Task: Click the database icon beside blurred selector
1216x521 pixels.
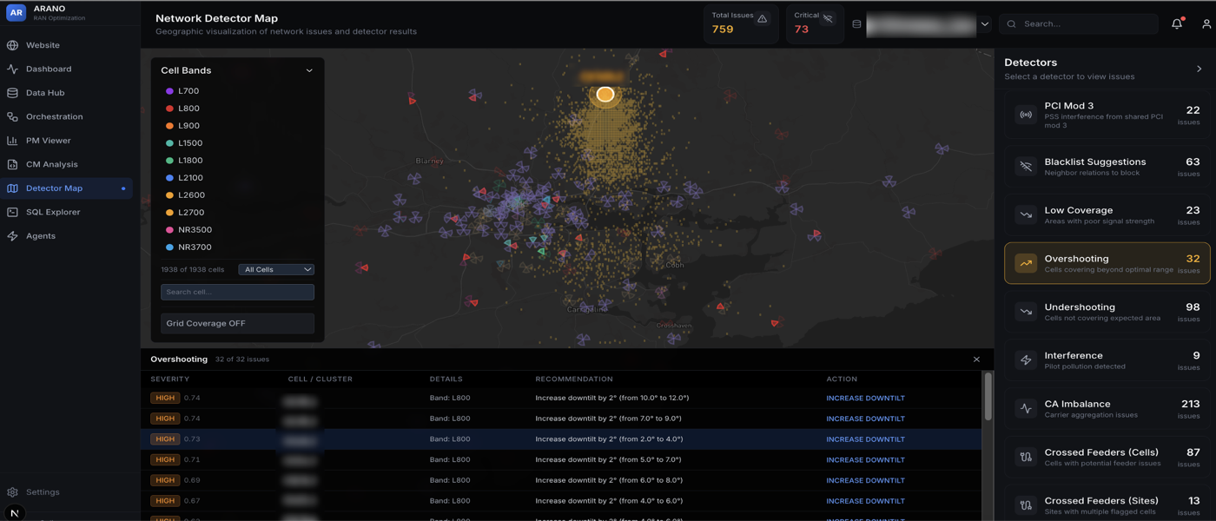Action: click(x=856, y=24)
